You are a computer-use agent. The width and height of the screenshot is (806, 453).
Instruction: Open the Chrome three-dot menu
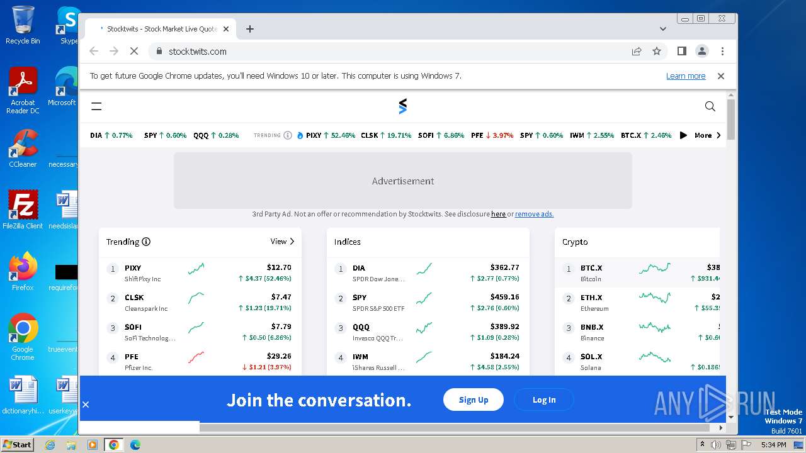(722, 52)
